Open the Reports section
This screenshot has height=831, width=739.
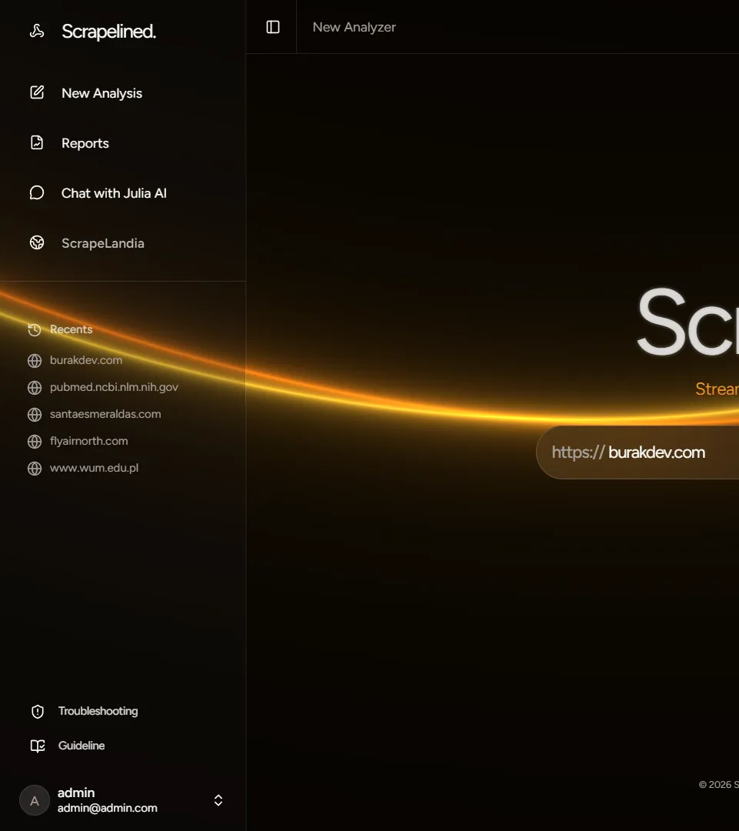tap(85, 143)
